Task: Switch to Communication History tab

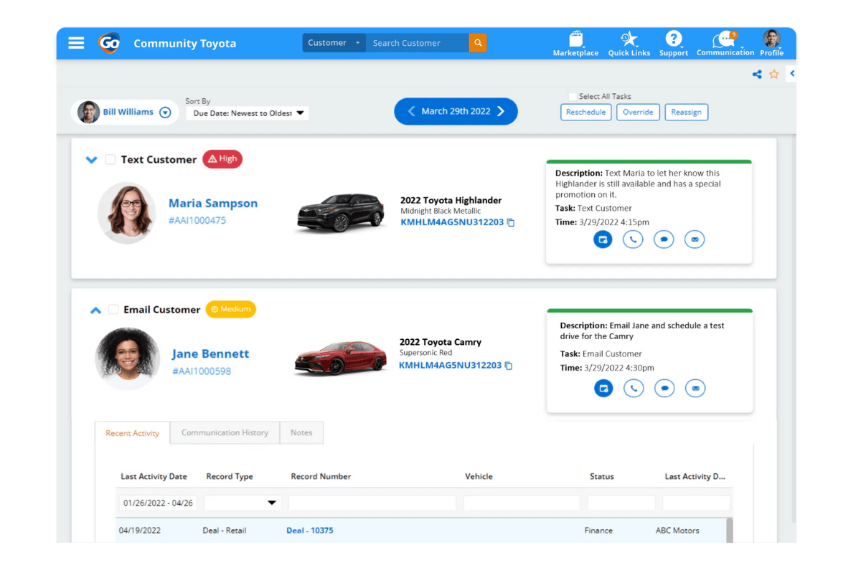Action: click(x=225, y=433)
